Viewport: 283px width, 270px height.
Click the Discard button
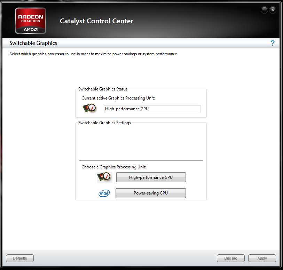pyautogui.click(x=231, y=258)
